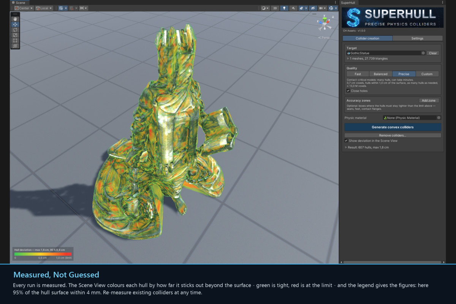The image size is (456, 304).
Task: Click the None (Physic Material) field
Action: coord(412,118)
